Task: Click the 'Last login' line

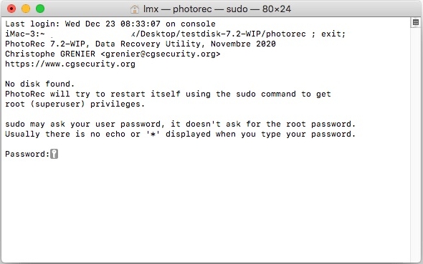Action: click(x=110, y=24)
